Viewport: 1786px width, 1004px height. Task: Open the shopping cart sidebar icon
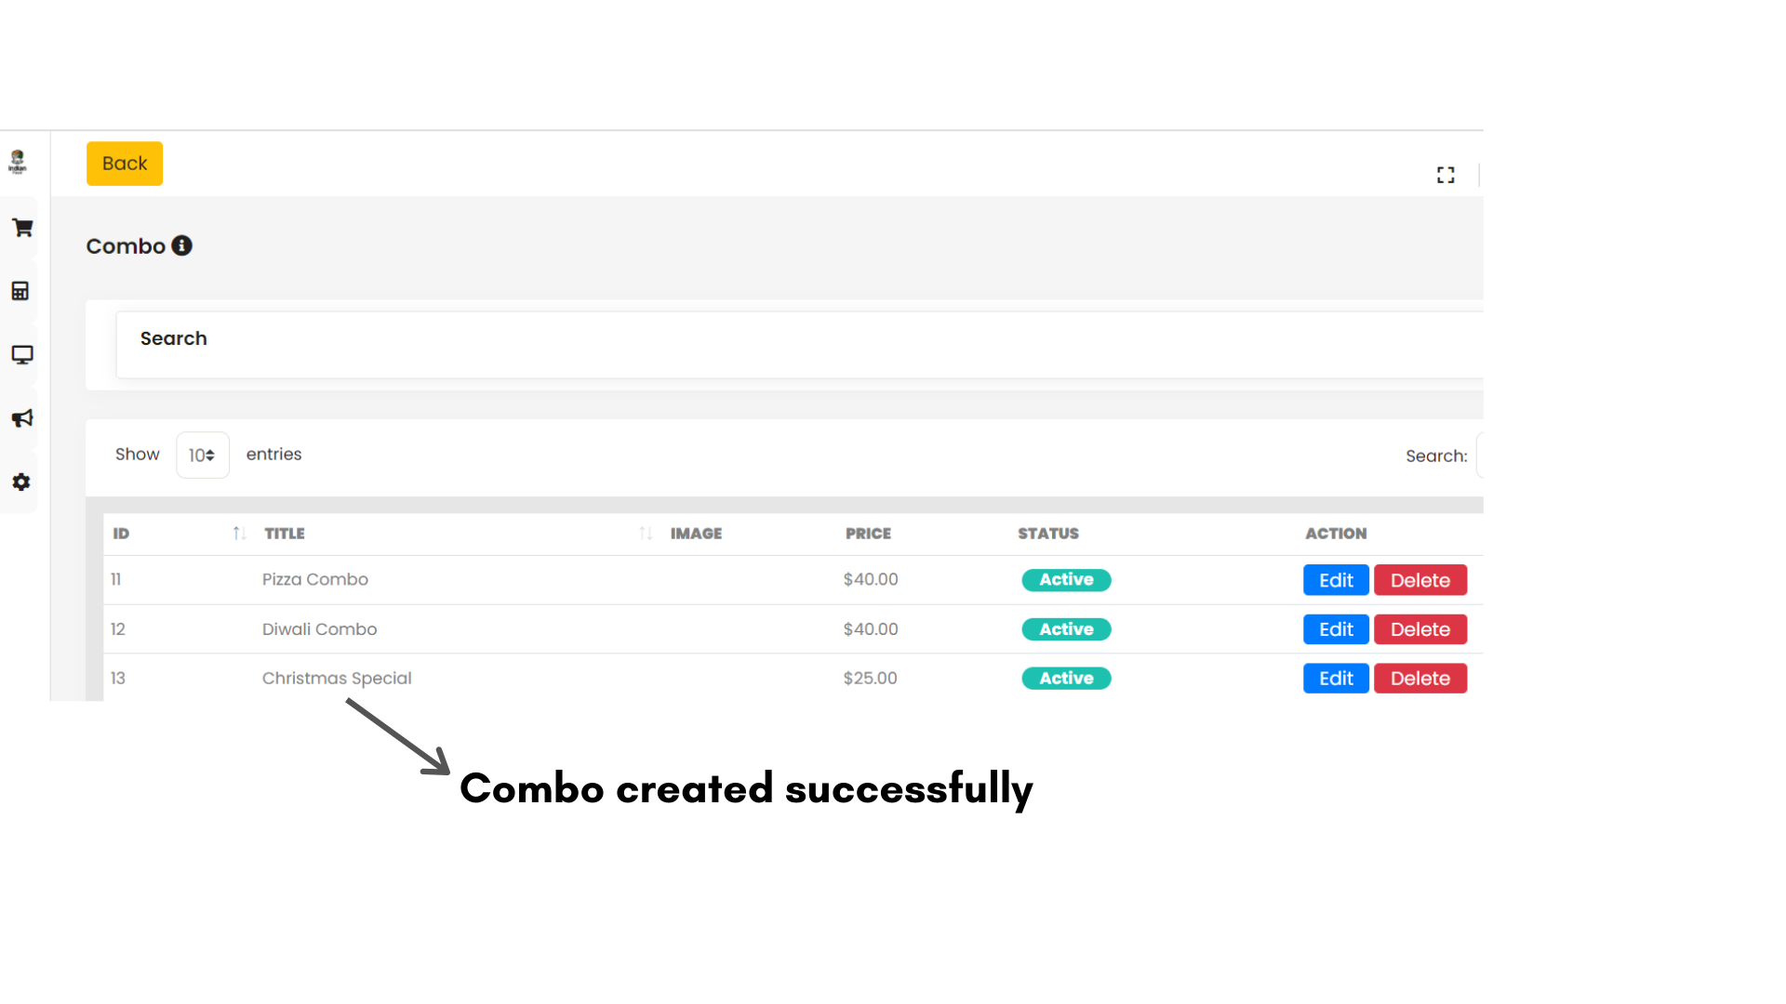point(22,228)
